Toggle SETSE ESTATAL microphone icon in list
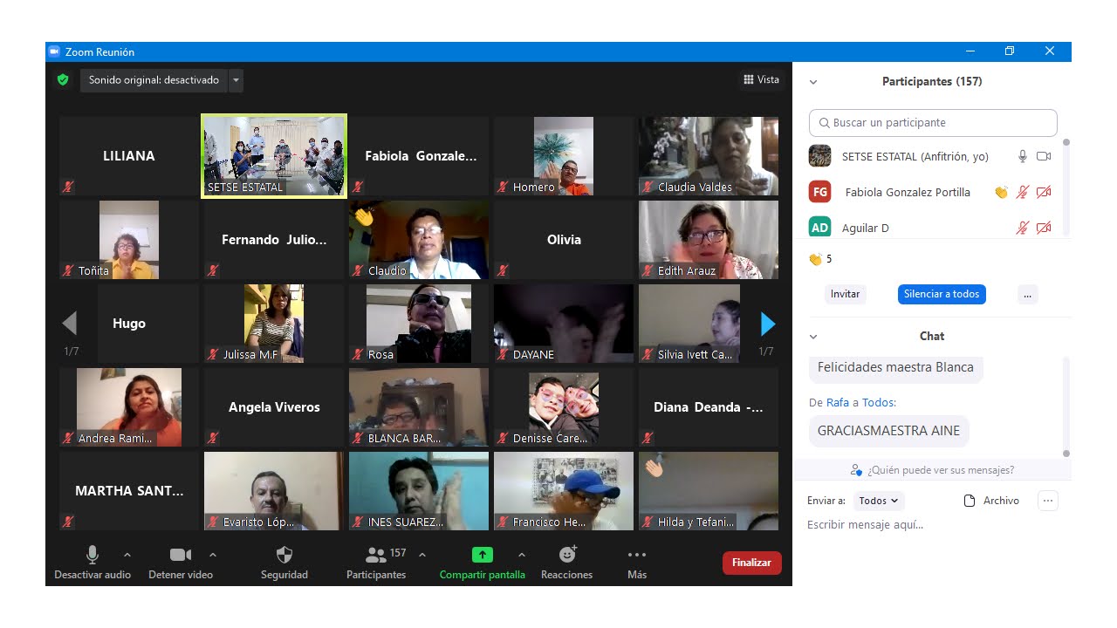The height and width of the screenshot is (628, 1117). pyautogui.click(x=1023, y=156)
